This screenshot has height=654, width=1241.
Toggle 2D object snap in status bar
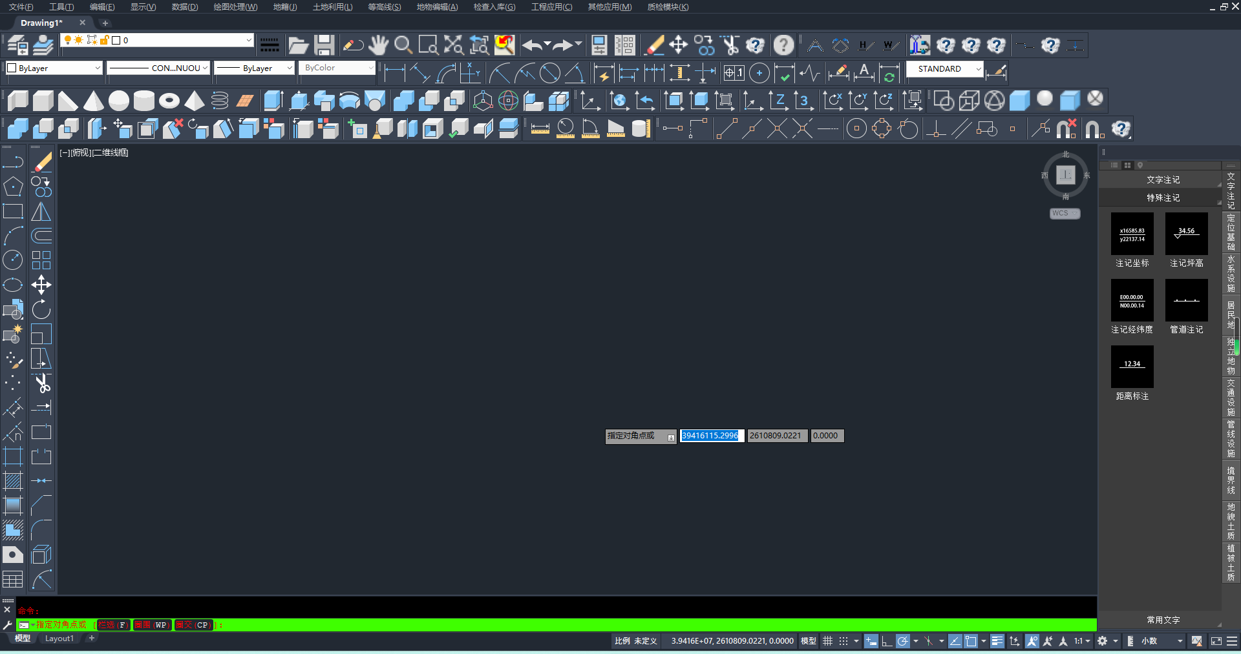coord(971,641)
